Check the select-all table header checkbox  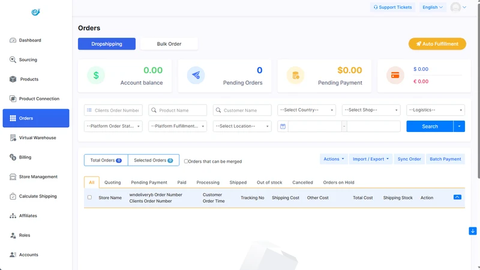(x=89, y=197)
